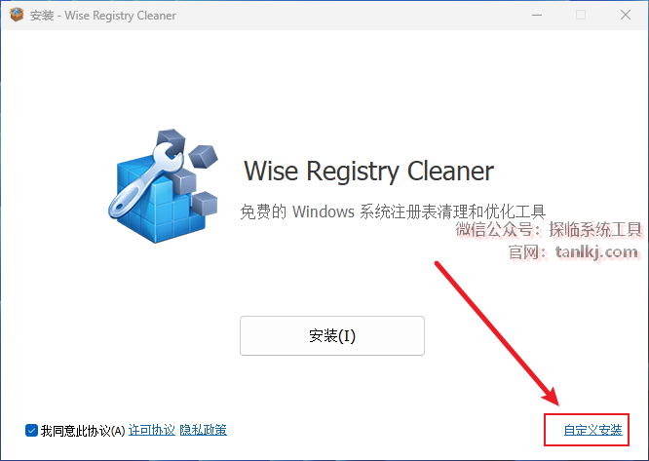Viewport: 649px width, 461px height.
Task: Click the wrench on the product logo
Action: [x=143, y=182]
